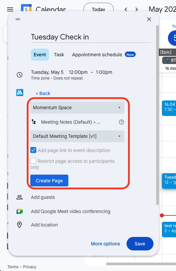The width and height of the screenshot is (176, 271).
Task: Go to the previous period with left chevron
Action: 126,9
